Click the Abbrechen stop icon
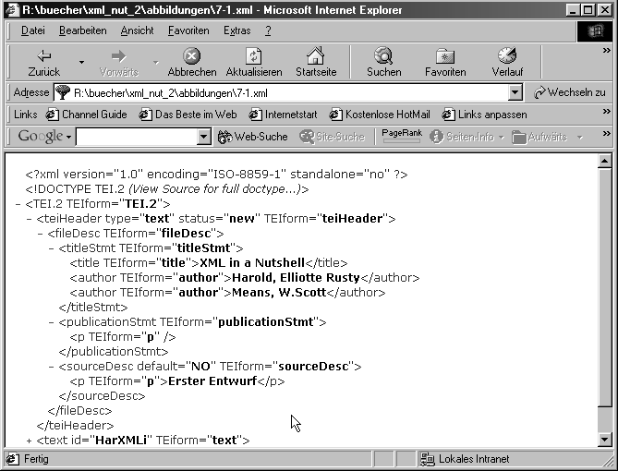 (191, 56)
